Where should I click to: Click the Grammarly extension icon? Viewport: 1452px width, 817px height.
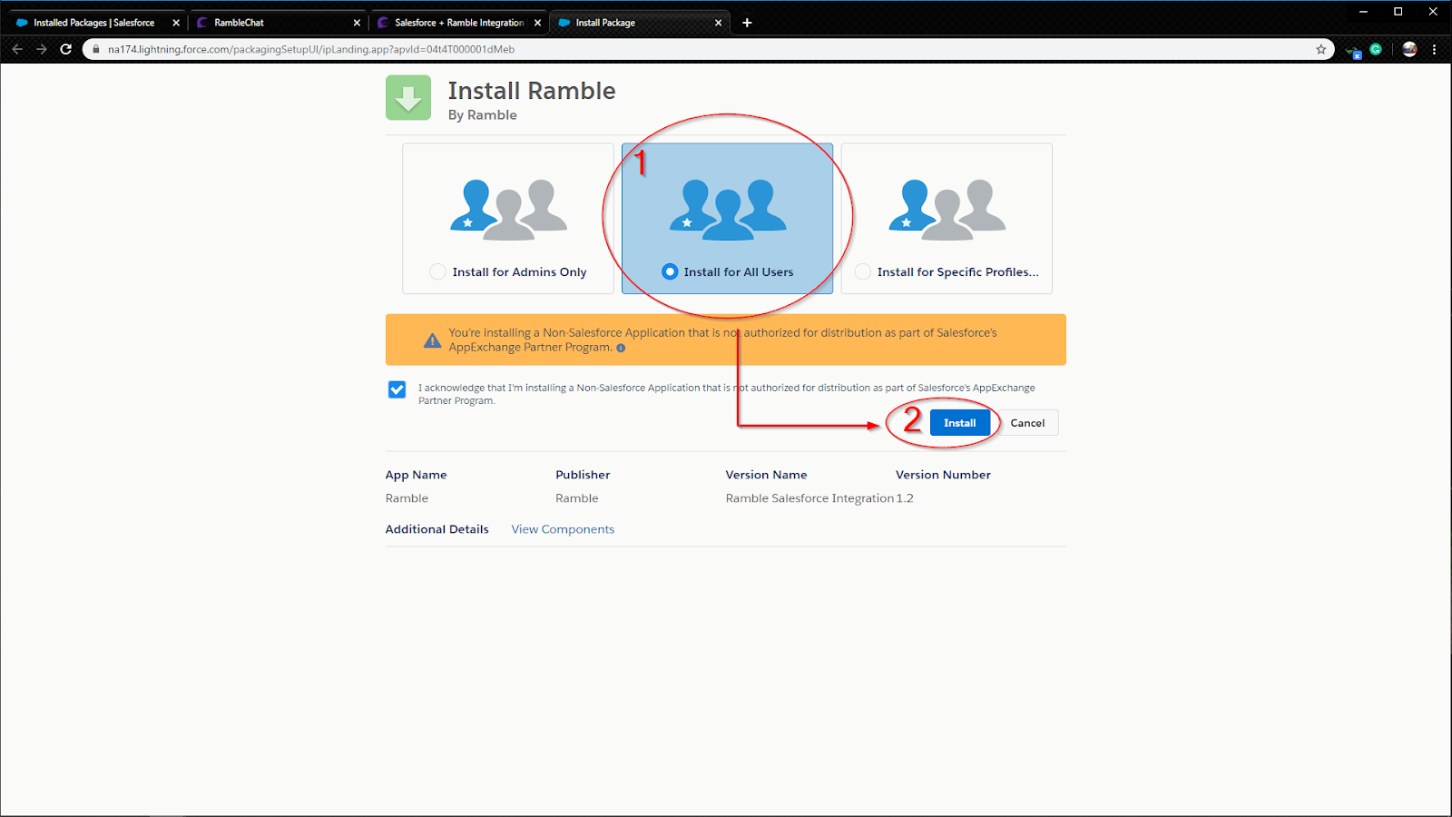(x=1376, y=49)
